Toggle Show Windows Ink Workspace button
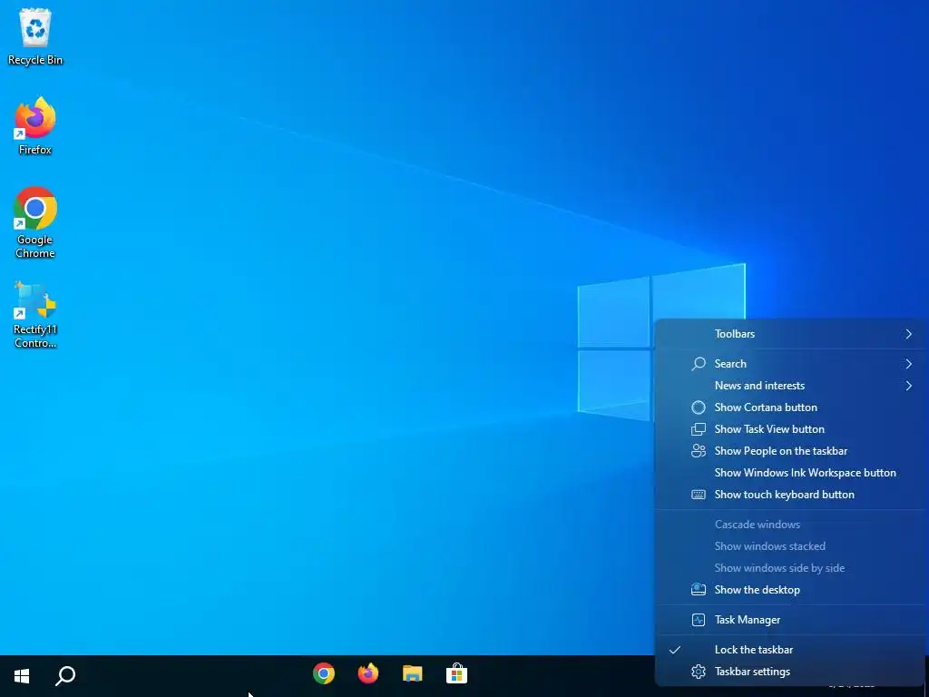The height and width of the screenshot is (697, 929). pyautogui.click(x=790, y=473)
